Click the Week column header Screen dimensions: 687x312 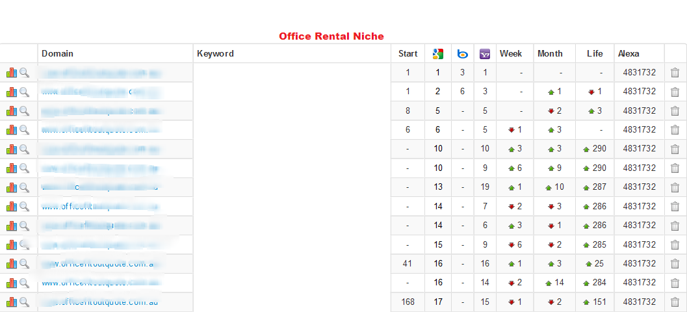(511, 54)
